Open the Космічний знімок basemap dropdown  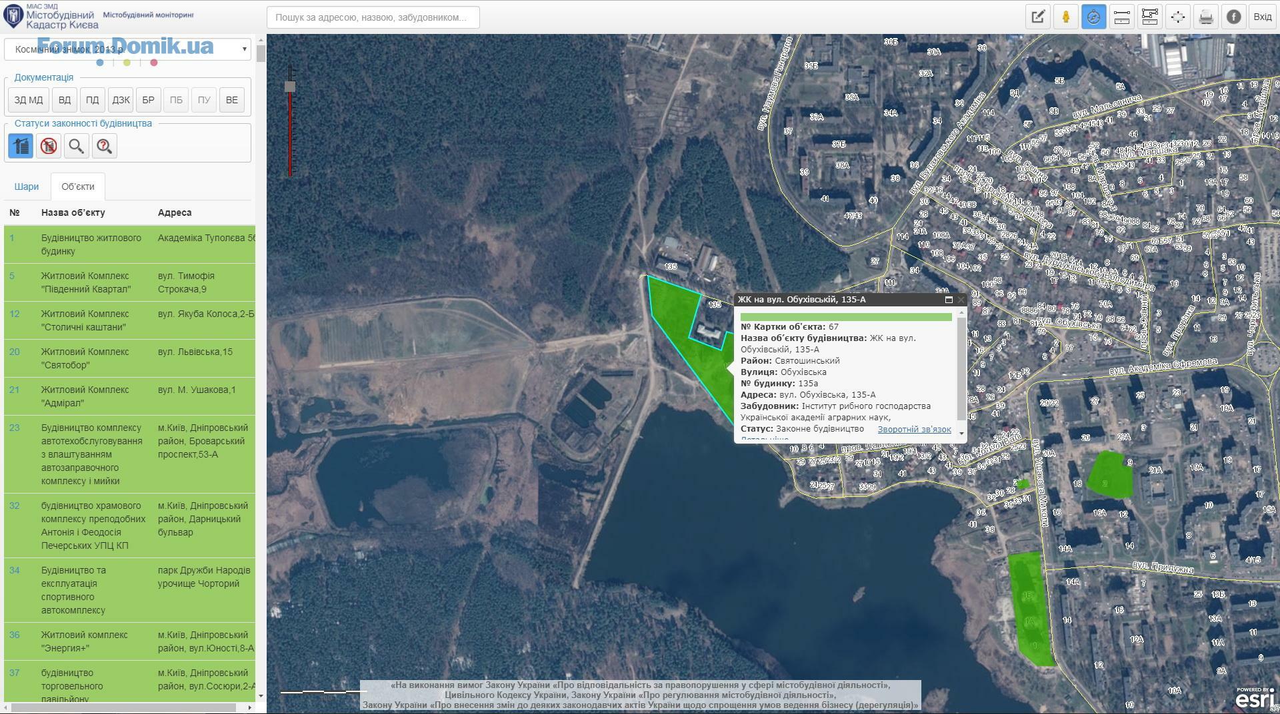(127, 49)
